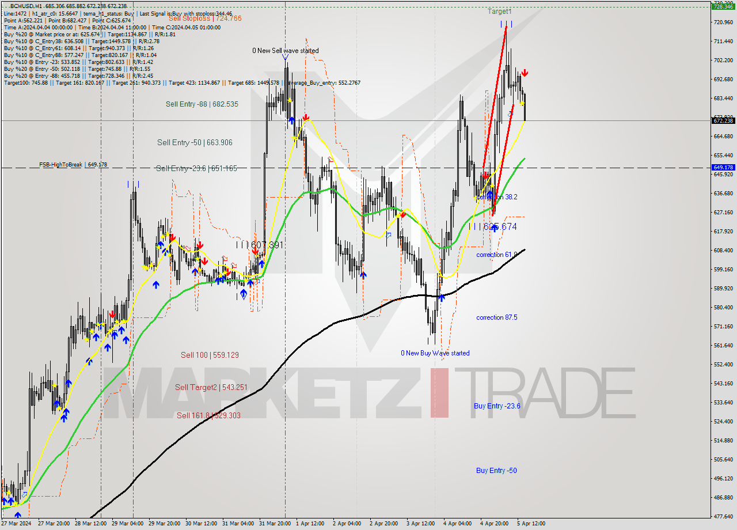Select the Sell Target2 | 543.251 label
737x530 pixels.
click(x=211, y=388)
